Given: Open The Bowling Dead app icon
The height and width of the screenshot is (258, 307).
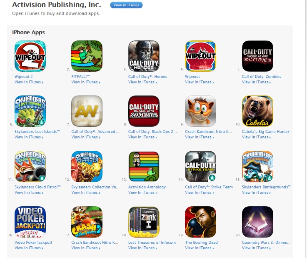Looking at the screenshot, I should [x=200, y=222].
